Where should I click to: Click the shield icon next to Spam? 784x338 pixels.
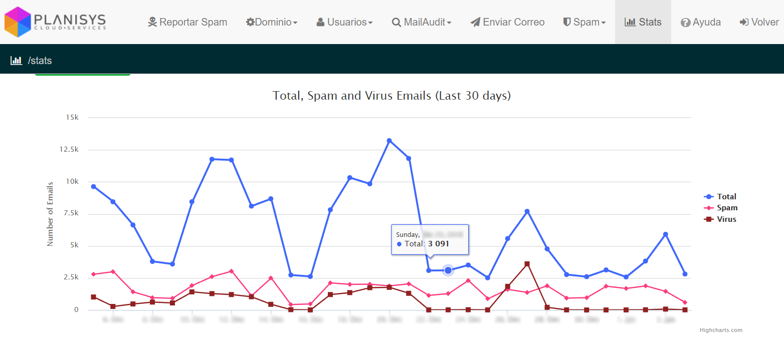click(567, 22)
